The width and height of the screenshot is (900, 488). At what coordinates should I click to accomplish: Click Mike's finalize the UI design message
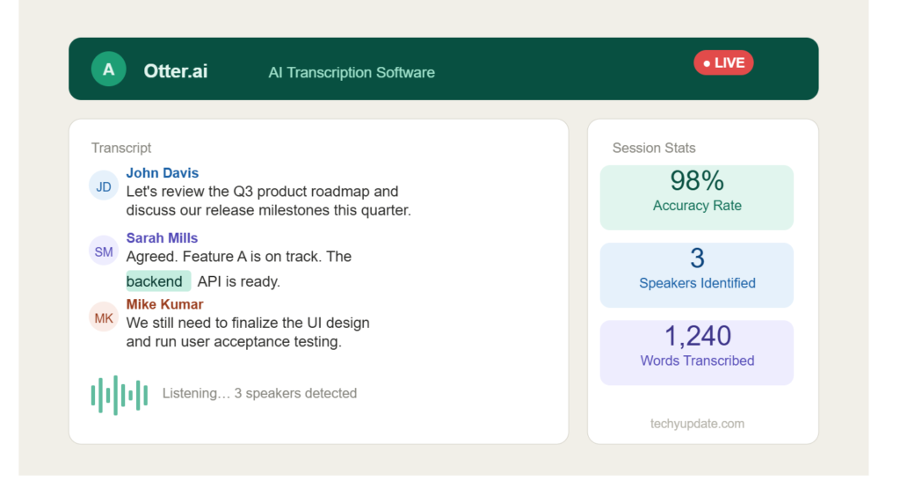[248, 331]
